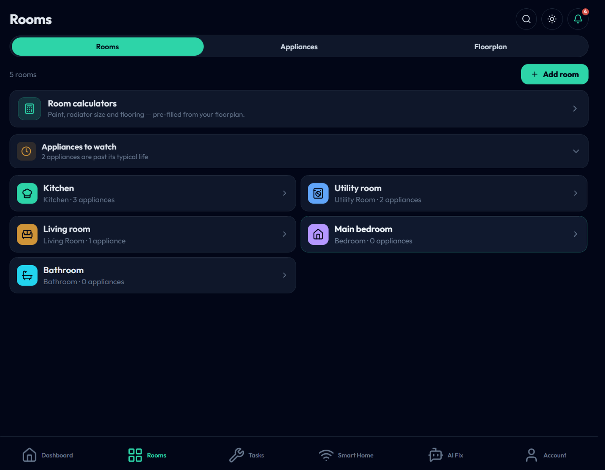Click the Add room button

555,74
